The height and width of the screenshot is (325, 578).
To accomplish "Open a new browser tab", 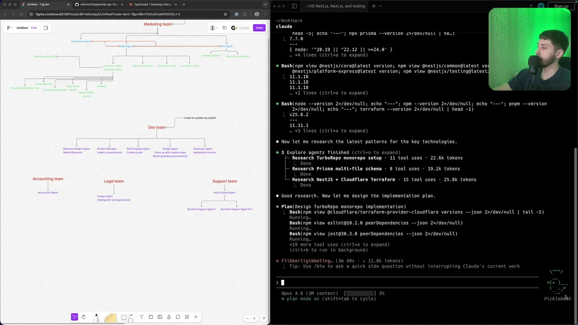I will [x=184, y=5].
